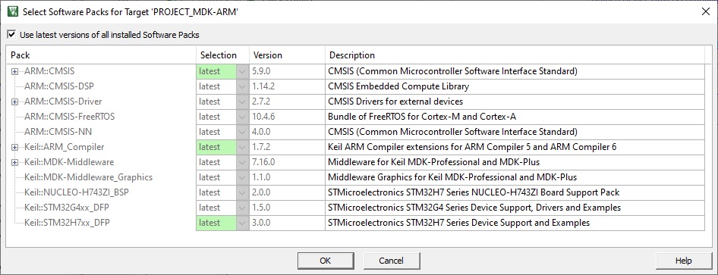This screenshot has height=275, width=718.
Task: Click the Pack column header
Action: coord(102,55)
